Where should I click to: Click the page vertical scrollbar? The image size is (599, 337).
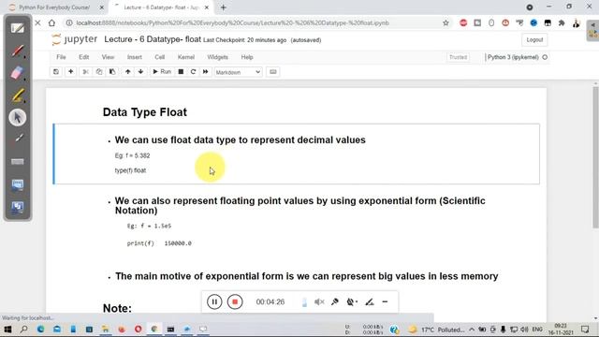click(595, 157)
